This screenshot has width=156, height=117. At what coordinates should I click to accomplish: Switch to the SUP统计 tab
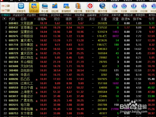click(x=67, y=15)
